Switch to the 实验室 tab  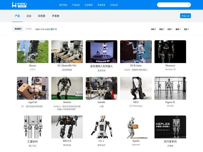click(x=41, y=16)
